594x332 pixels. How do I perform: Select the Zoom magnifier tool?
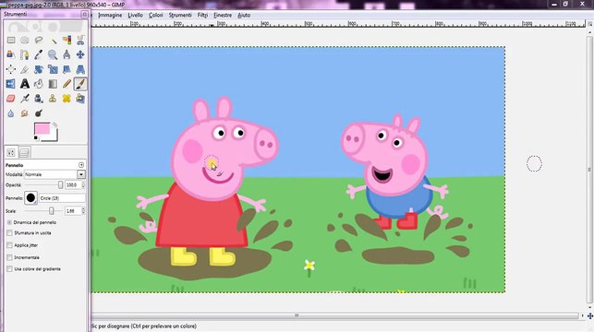[53, 54]
